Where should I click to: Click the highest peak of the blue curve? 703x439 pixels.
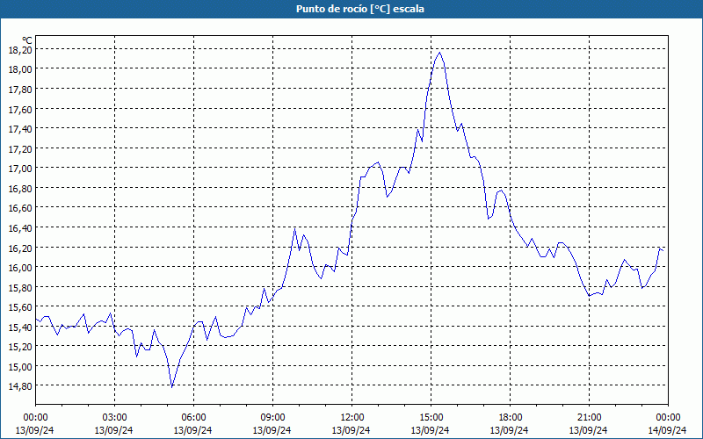[440, 53]
